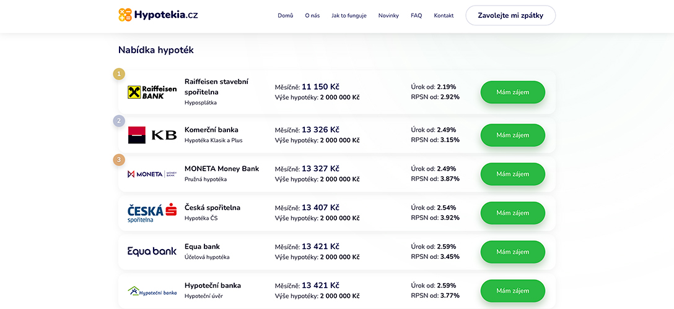This screenshot has height=309, width=674.
Task: Go to the Kontakt page
Action: 444,15
